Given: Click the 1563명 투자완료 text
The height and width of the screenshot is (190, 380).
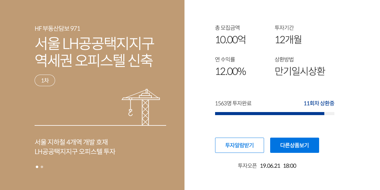Looking at the screenshot, I should point(233,103).
